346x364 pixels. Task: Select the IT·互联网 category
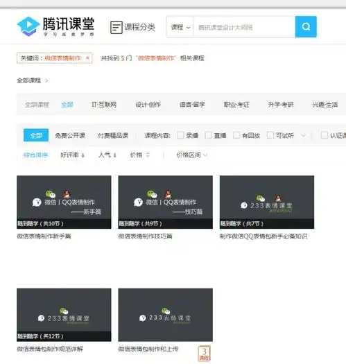[104, 105]
